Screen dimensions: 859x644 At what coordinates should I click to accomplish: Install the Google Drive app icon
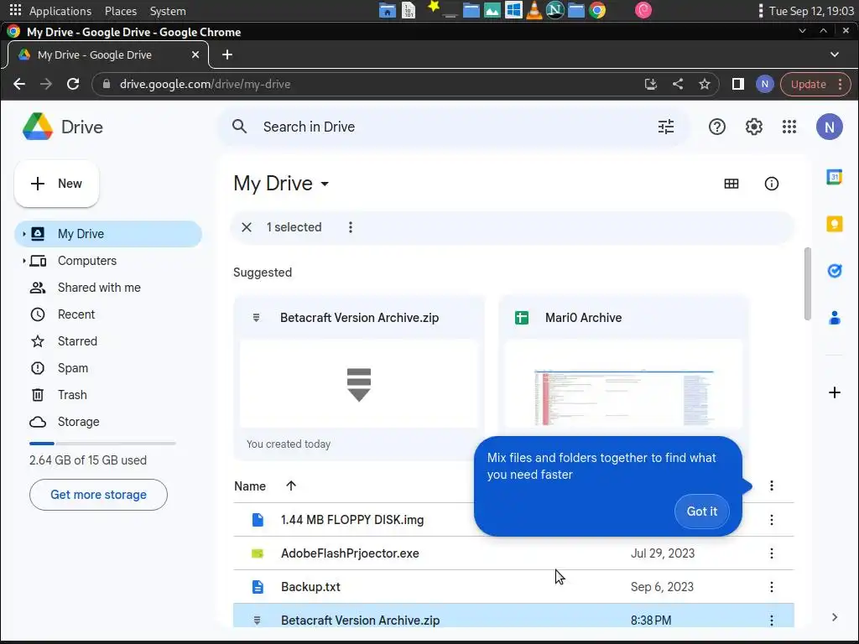[x=650, y=85]
